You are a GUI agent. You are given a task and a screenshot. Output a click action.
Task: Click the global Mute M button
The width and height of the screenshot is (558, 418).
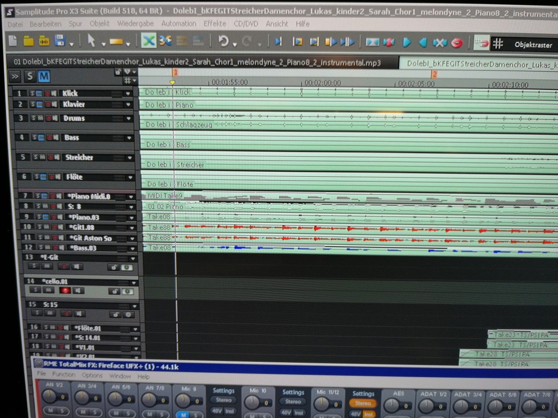44,77
